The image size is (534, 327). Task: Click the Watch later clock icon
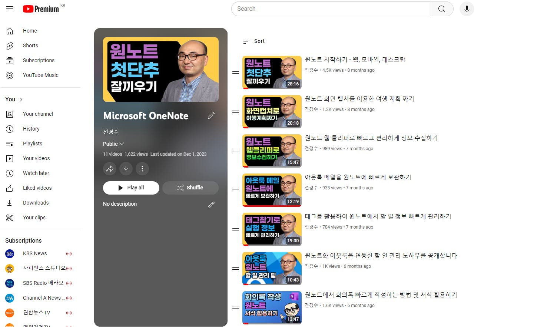[10, 173]
